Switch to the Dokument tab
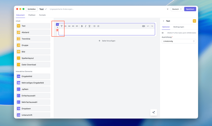This screenshot has width=212, height=126. [21, 15]
